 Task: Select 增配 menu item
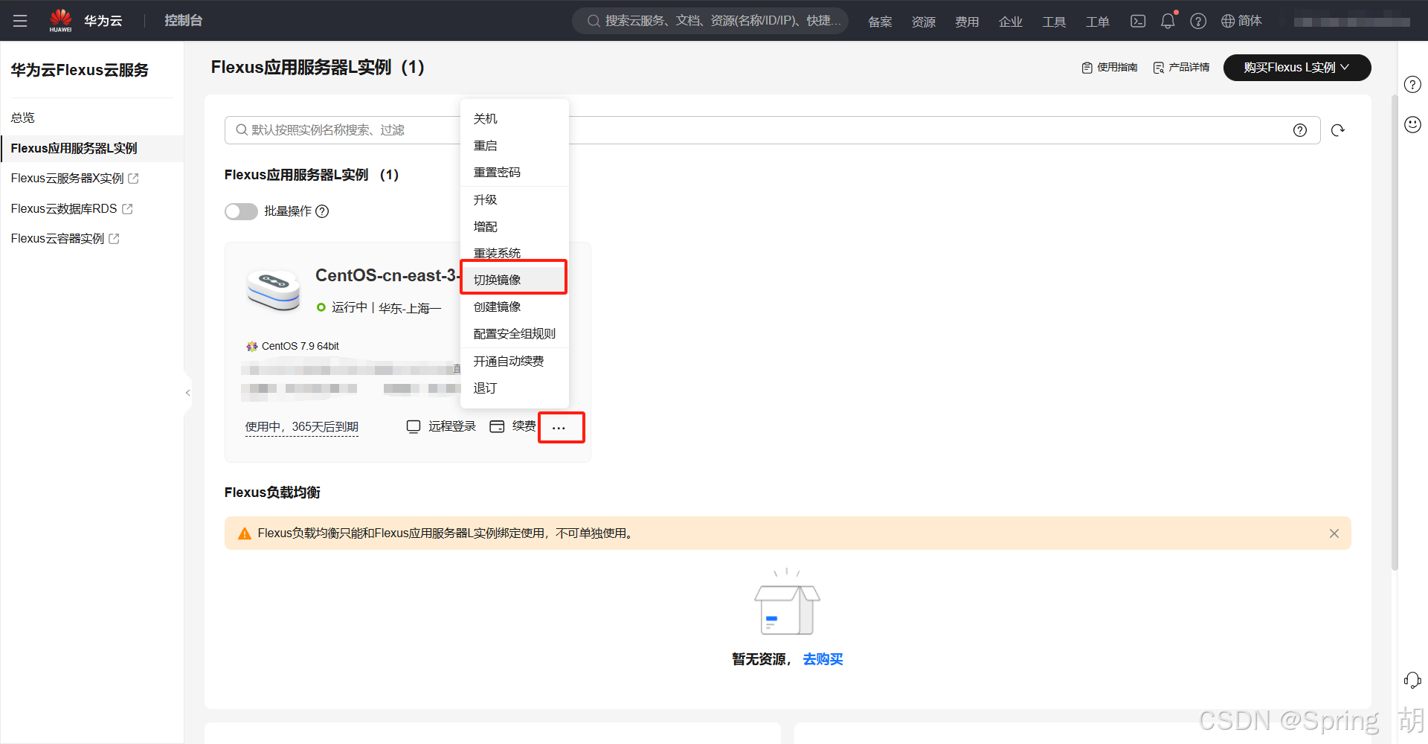514,227
